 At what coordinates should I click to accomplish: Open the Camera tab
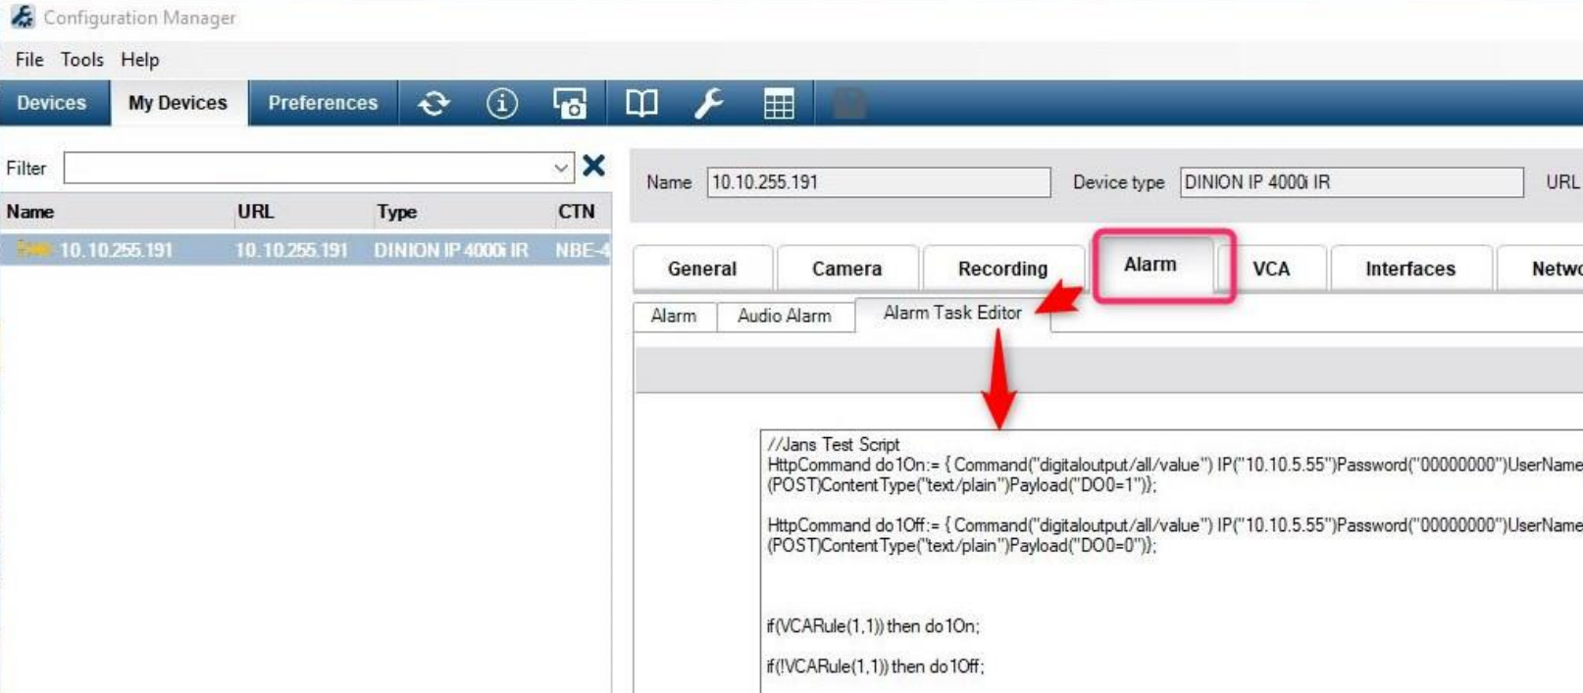coord(846,269)
